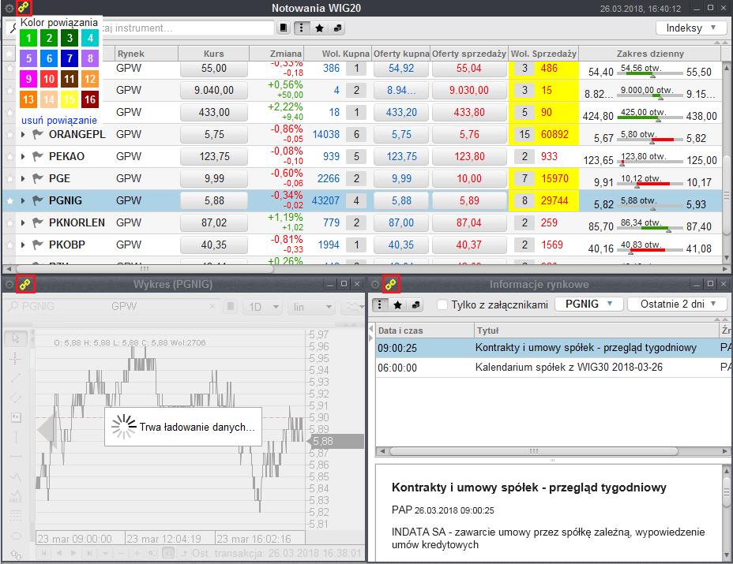Click flag icon of ORANGEPL row

click(37, 134)
